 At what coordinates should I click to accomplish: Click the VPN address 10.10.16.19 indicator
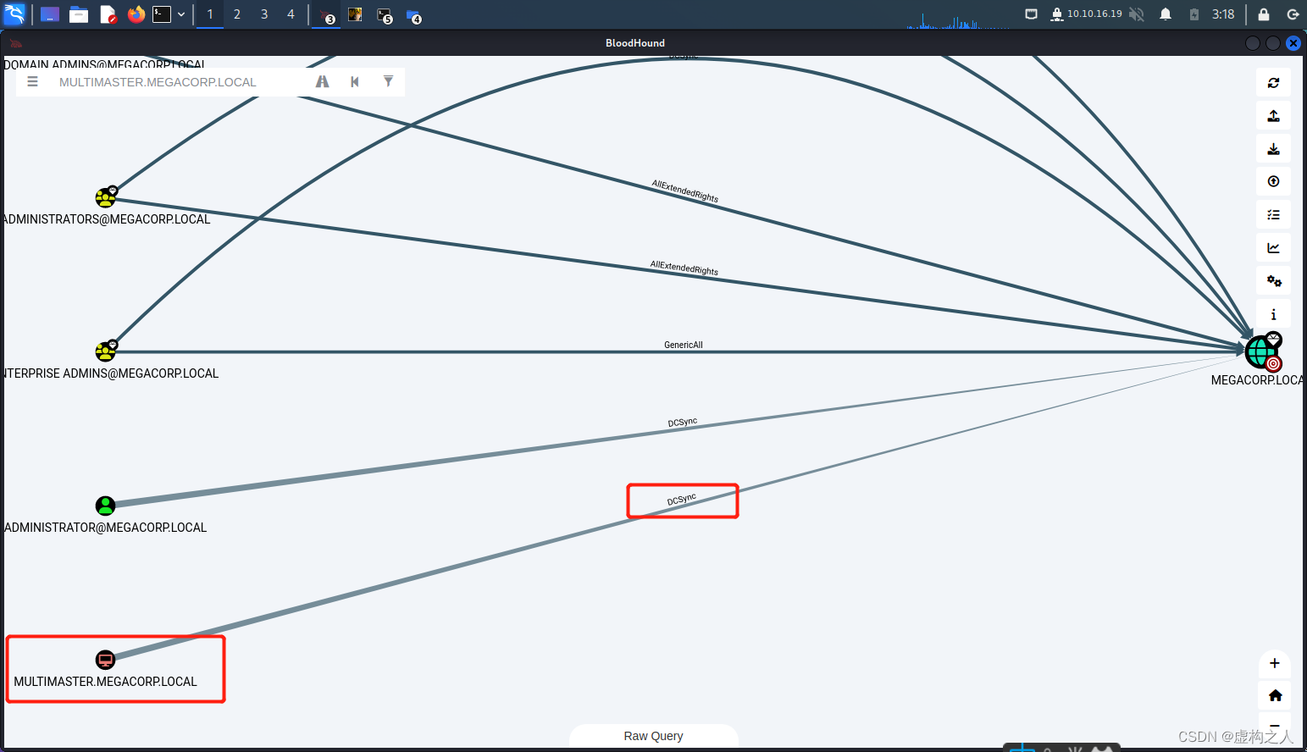[x=1086, y=14]
